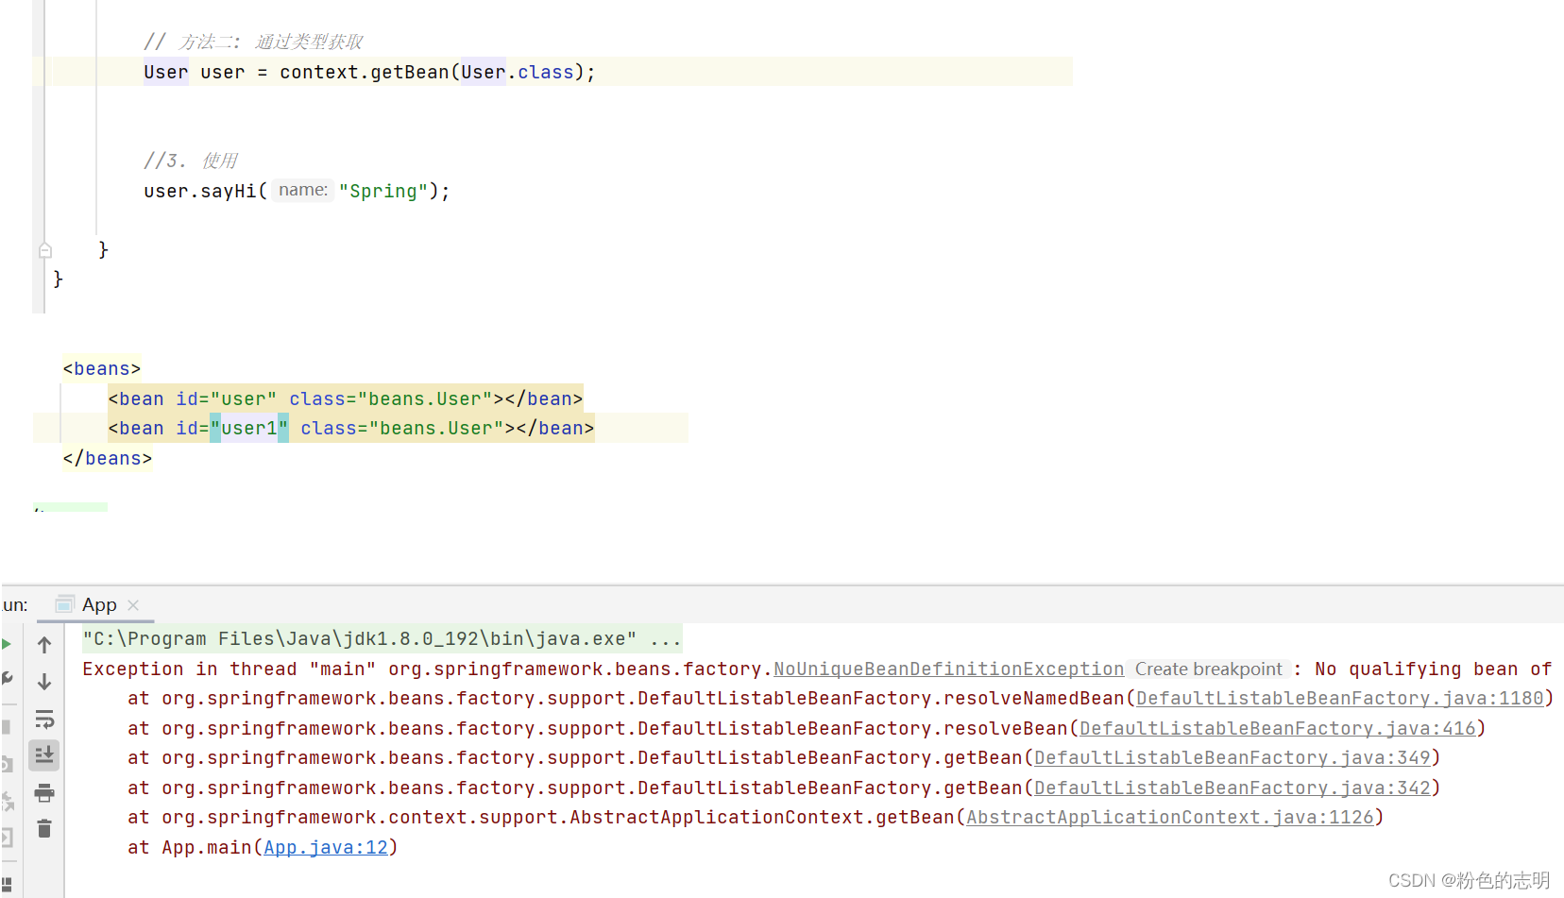Image resolution: width=1564 pixels, height=898 pixels.
Task: Click the Clear All trash icon
Action: coord(44,829)
